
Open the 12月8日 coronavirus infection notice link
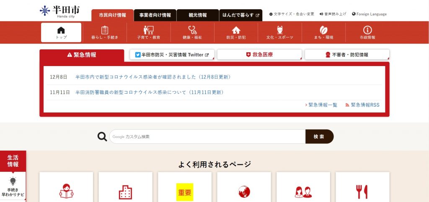point(153,77)
